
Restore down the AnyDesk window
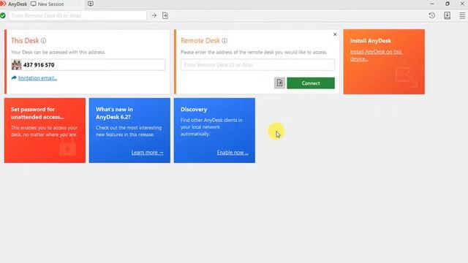[x=447, y=4]
